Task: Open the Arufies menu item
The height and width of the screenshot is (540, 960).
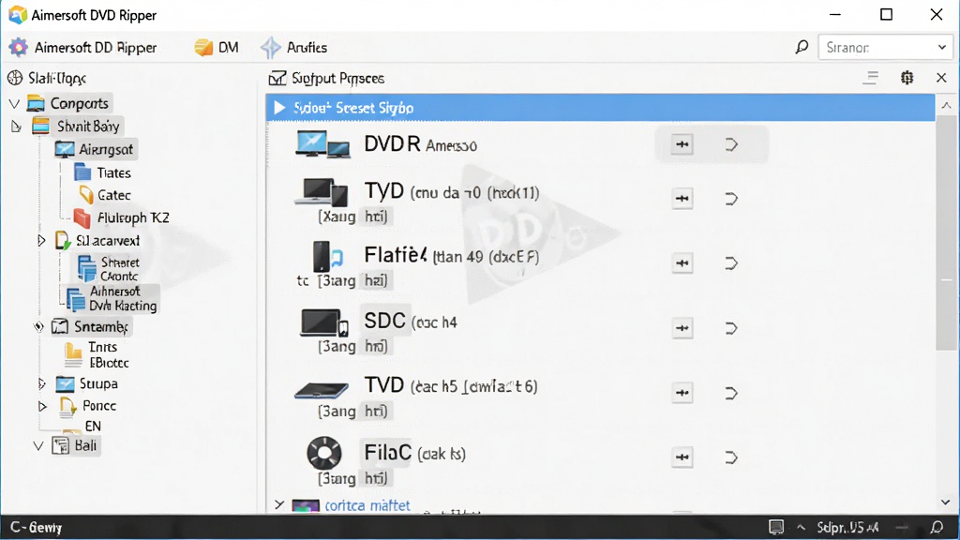Action: tap(293, 47)
